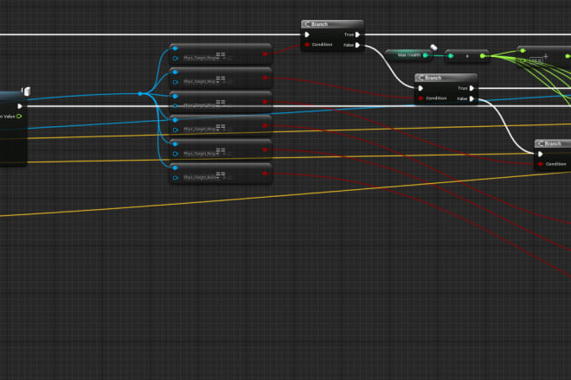Click the red Condition pin on topmost Branch
This screenshot has width=571, height=380.
pos(306,44)
